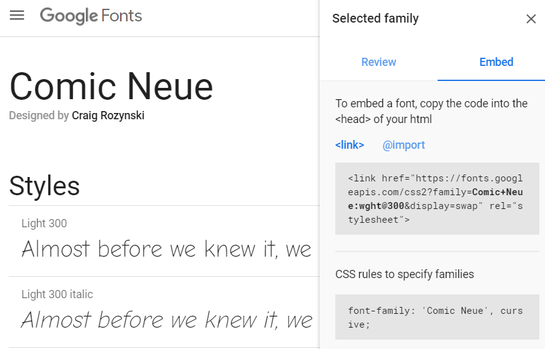The width and height of the screenshot is (545, 349).
Task: Click the Light 300 sample text
Action: 166,249
